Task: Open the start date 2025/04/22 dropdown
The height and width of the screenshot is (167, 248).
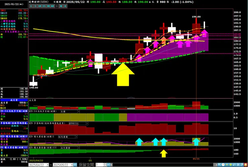Action: (x=48, y=165)
